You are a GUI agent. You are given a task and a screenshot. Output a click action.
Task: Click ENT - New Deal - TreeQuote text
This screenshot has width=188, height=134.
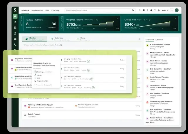coord(73,85)
